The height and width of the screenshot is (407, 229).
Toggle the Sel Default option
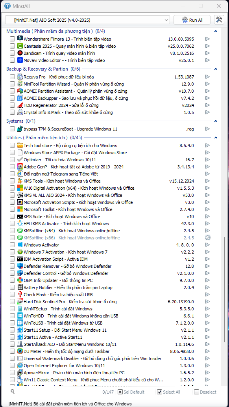click(131, 392)
